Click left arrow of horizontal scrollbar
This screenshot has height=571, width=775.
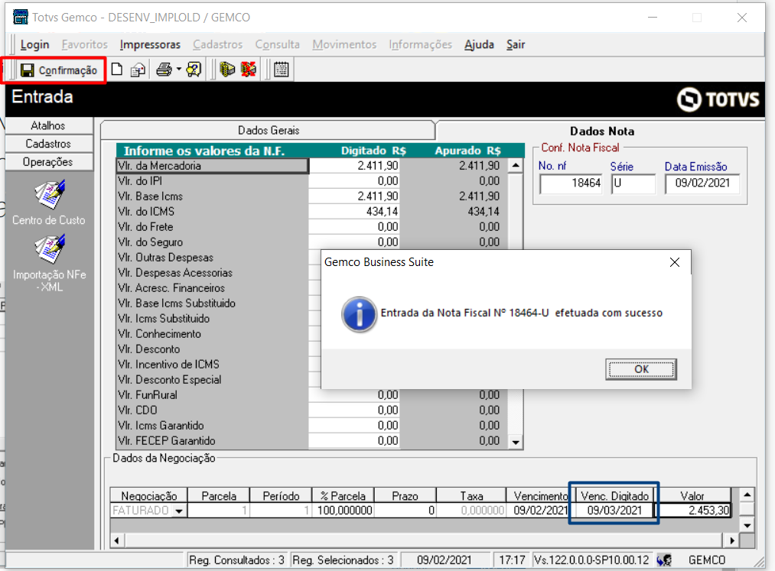(x=116, y=540)
